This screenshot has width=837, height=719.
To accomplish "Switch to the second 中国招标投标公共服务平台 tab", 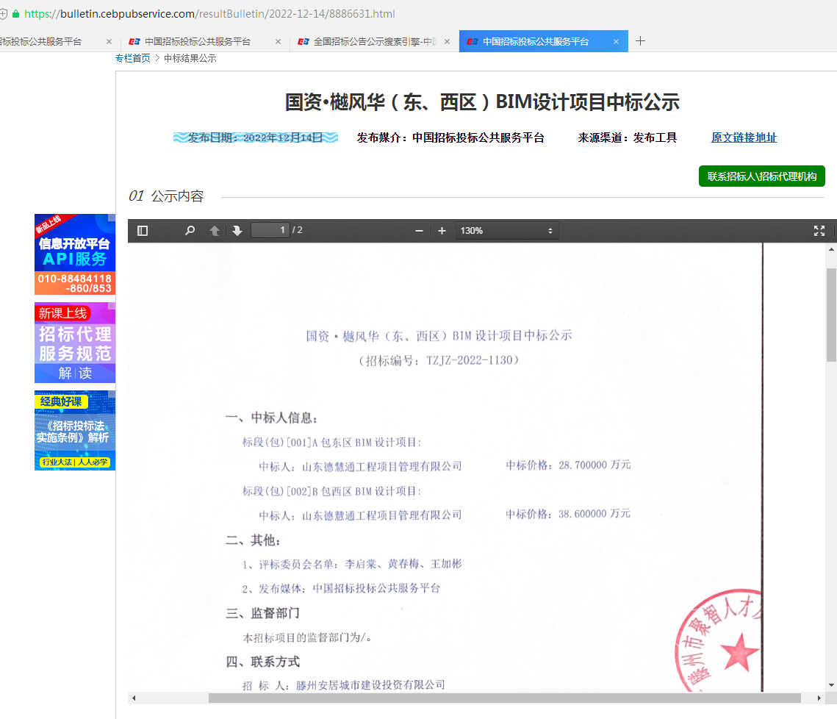I will click(x=198, y=41).
